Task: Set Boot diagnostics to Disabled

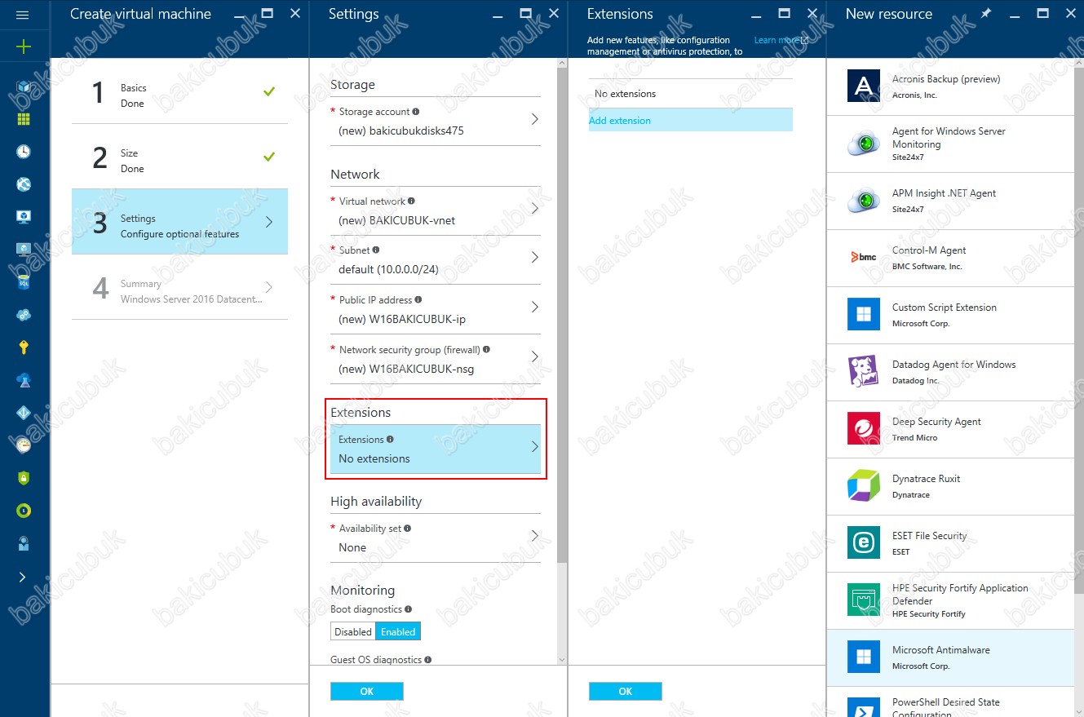Action: pyautogui.click(x=353, y=631)
